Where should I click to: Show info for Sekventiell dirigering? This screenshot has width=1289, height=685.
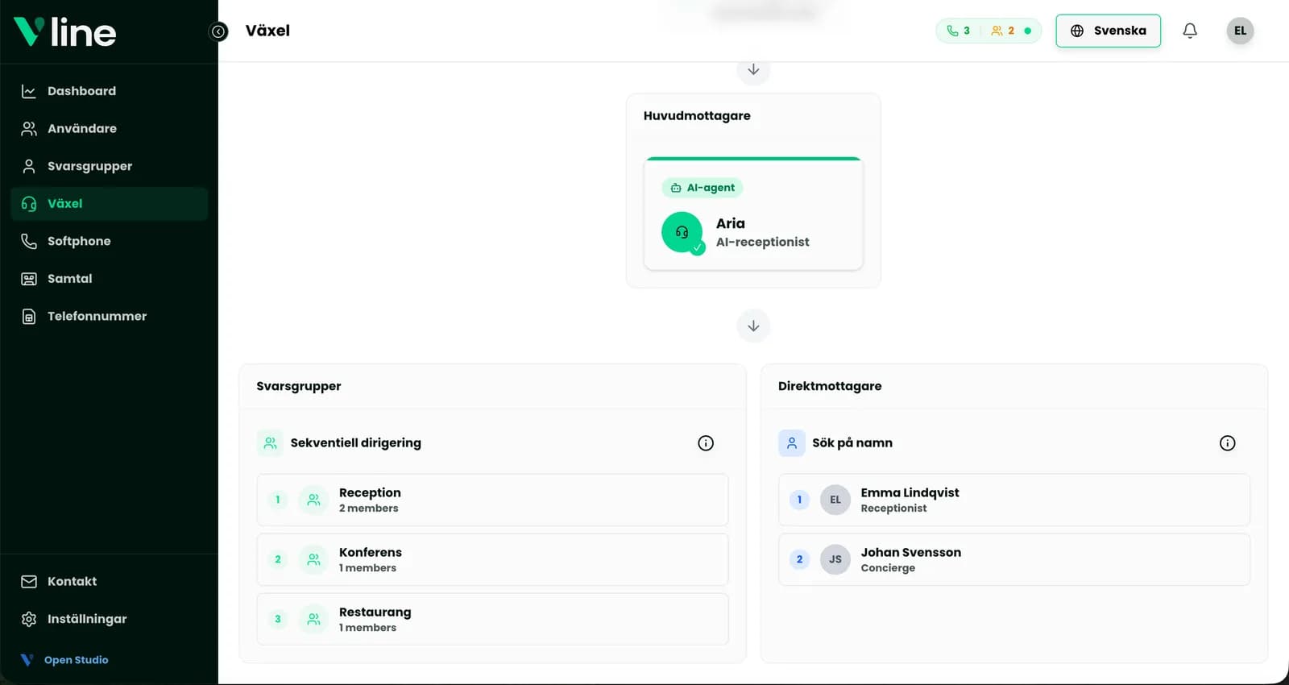click(x=706, y=442)
